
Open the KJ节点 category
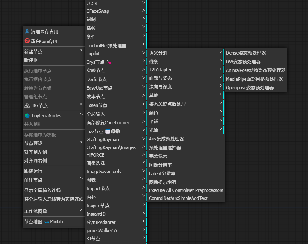click(116, 239)
